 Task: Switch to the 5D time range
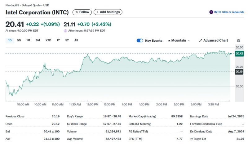coord(19,40)
